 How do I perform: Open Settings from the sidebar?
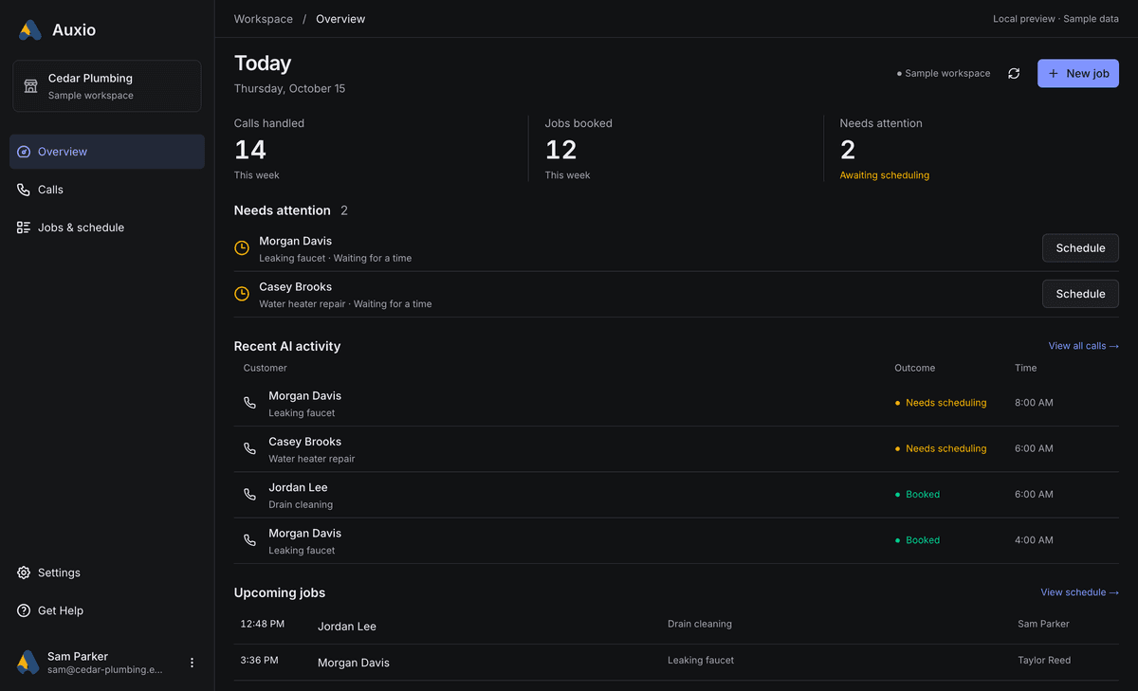[107, 573]
